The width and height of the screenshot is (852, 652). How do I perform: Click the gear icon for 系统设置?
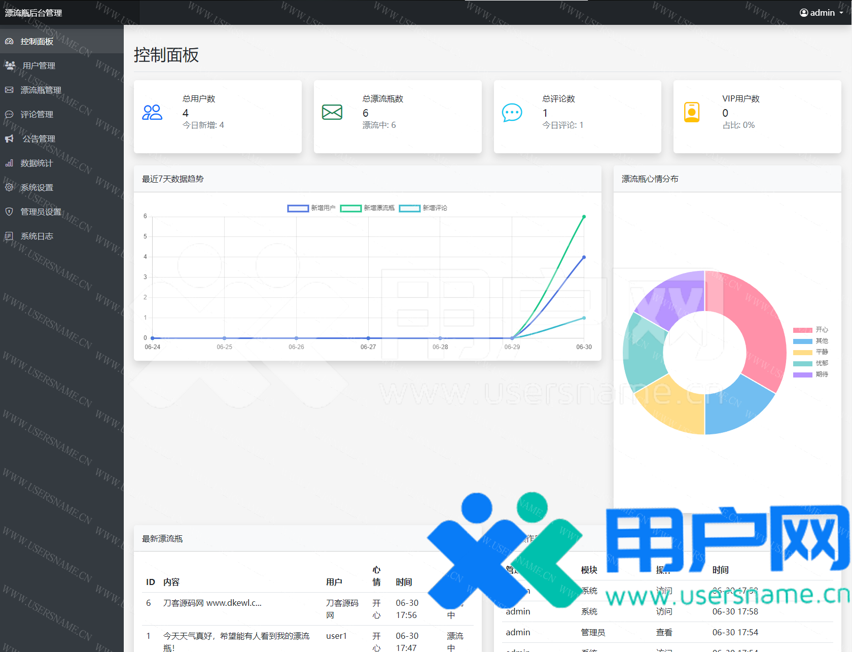pos(9,187)
